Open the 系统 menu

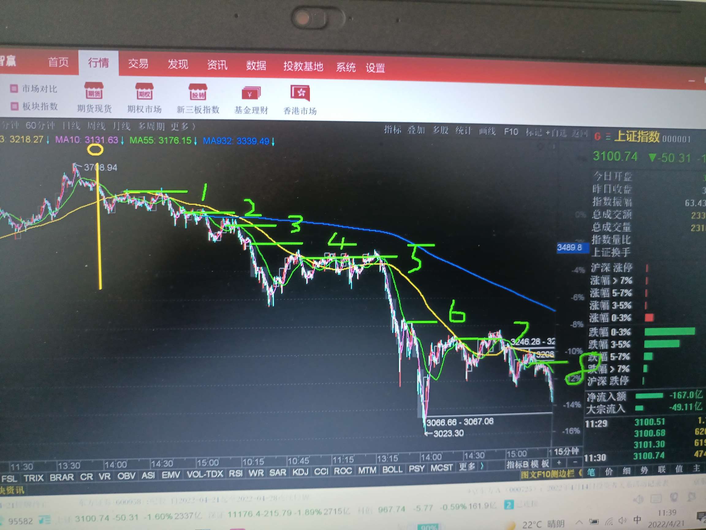click(346, 67)
